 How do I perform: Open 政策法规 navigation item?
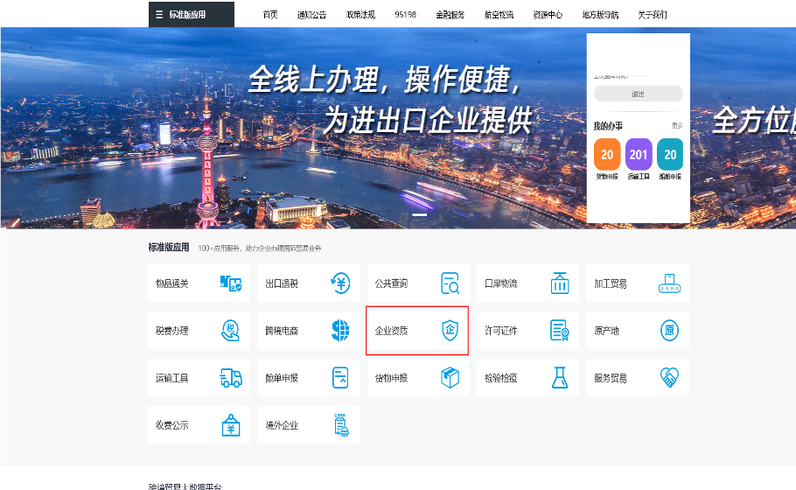pos(360,15)
